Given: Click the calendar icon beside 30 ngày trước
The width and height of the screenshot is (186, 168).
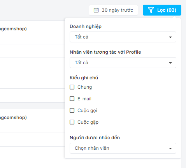Looking at the screenshot, I should (96, 10).
